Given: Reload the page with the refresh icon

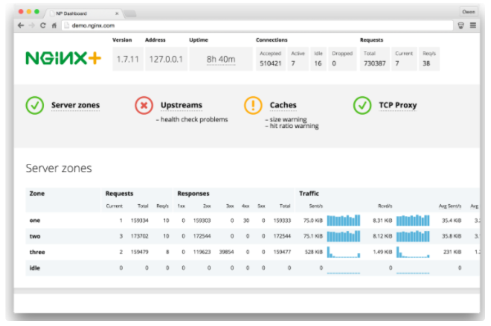Looking at the screenshot, I should pos(43,25).
